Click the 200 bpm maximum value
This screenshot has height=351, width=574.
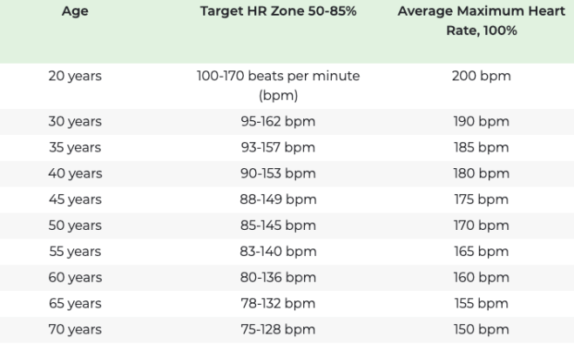point(481,76)
